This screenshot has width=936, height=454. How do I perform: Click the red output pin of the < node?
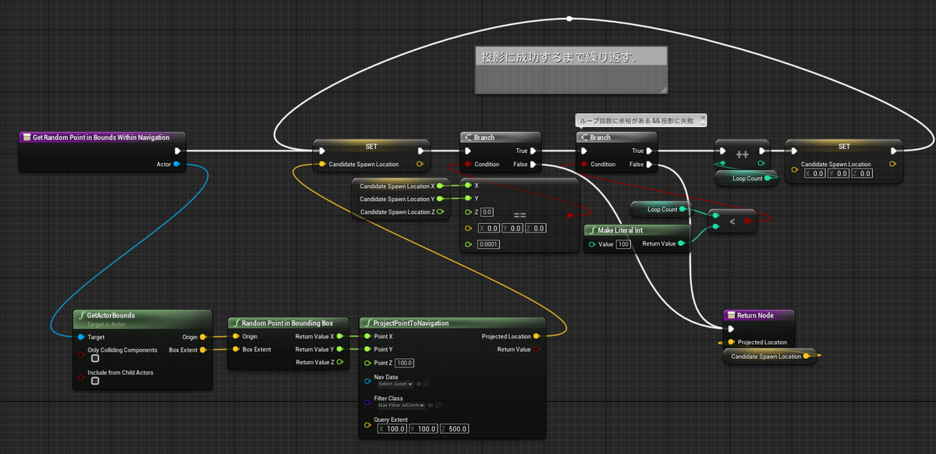747,222
